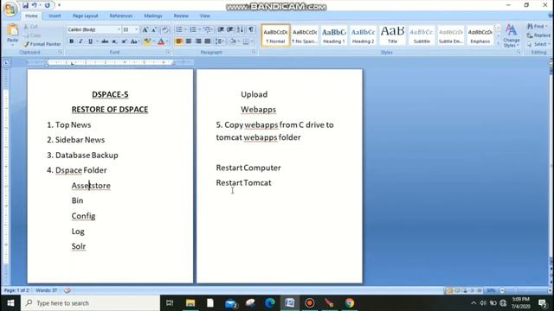Image resolution: width=554 pixels, height=311 pixels.
Task: Apply the Title style
Action: [x=392, y=35]
